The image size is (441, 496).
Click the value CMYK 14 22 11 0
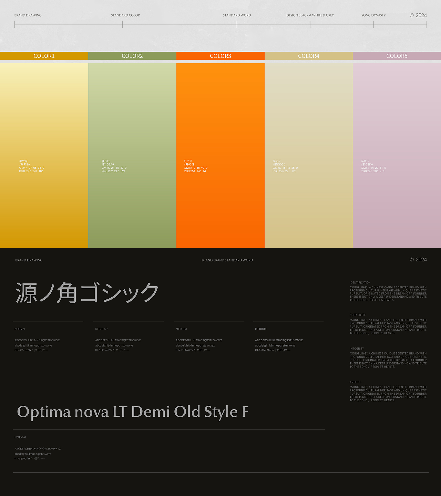(x=373, y=168)
